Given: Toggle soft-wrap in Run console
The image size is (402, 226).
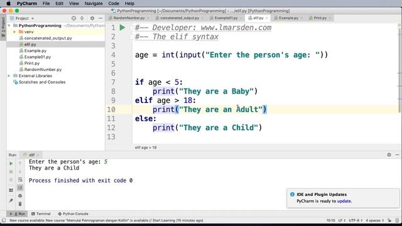Looking at the screenshot, I should 20,180.
